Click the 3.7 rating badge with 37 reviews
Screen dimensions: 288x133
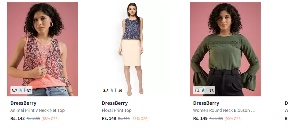pos(21,90)
